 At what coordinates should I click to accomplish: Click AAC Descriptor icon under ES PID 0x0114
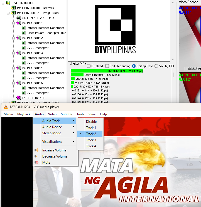coord(24,78)
